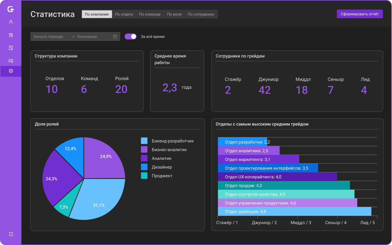This screenshot has width=392, height=245.
Task: Click the 'Отдел дирекции: 4,8' bar
Action: (x=295, y=211)
